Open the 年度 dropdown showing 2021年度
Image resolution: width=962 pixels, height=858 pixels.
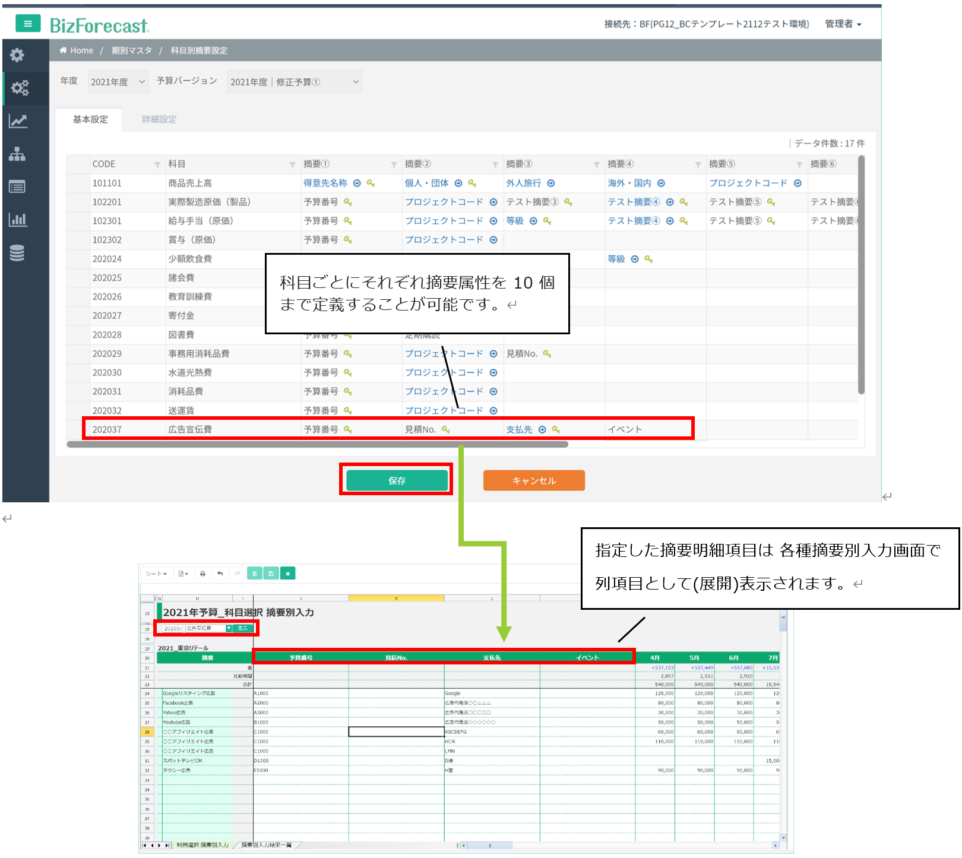[118, 82]
